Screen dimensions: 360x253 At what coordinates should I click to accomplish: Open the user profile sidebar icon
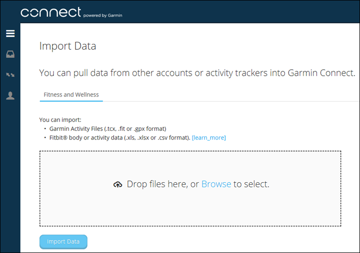[x=10, y=96]
